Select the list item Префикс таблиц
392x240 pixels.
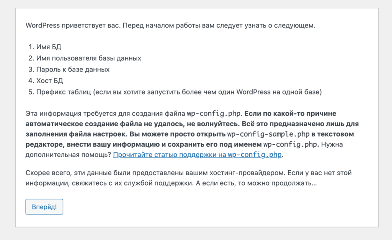179,92
